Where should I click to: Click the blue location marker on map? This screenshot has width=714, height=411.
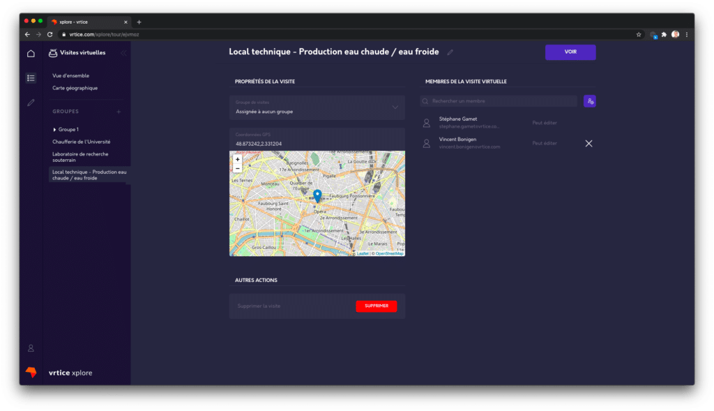click(x=317, y=195)
